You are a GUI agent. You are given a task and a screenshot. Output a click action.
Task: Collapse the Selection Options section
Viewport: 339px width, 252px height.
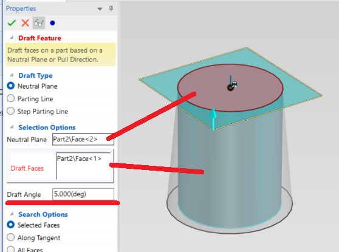click(12, 127)
